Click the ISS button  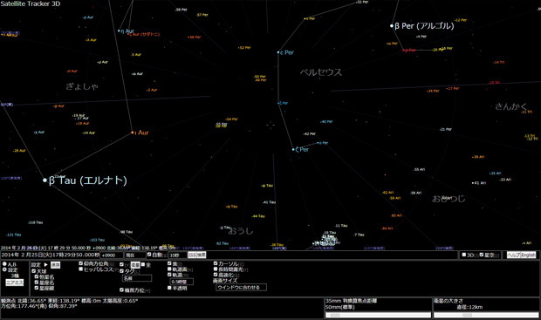(192, 255)
